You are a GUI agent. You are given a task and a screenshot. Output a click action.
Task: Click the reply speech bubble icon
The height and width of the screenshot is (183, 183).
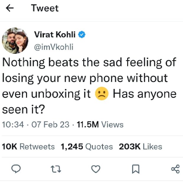pyautogui.click(x=16, y=169)
